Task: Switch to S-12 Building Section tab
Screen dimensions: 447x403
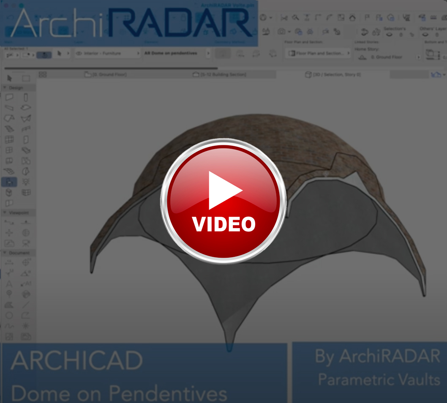Action: click(x=219, y=74)
